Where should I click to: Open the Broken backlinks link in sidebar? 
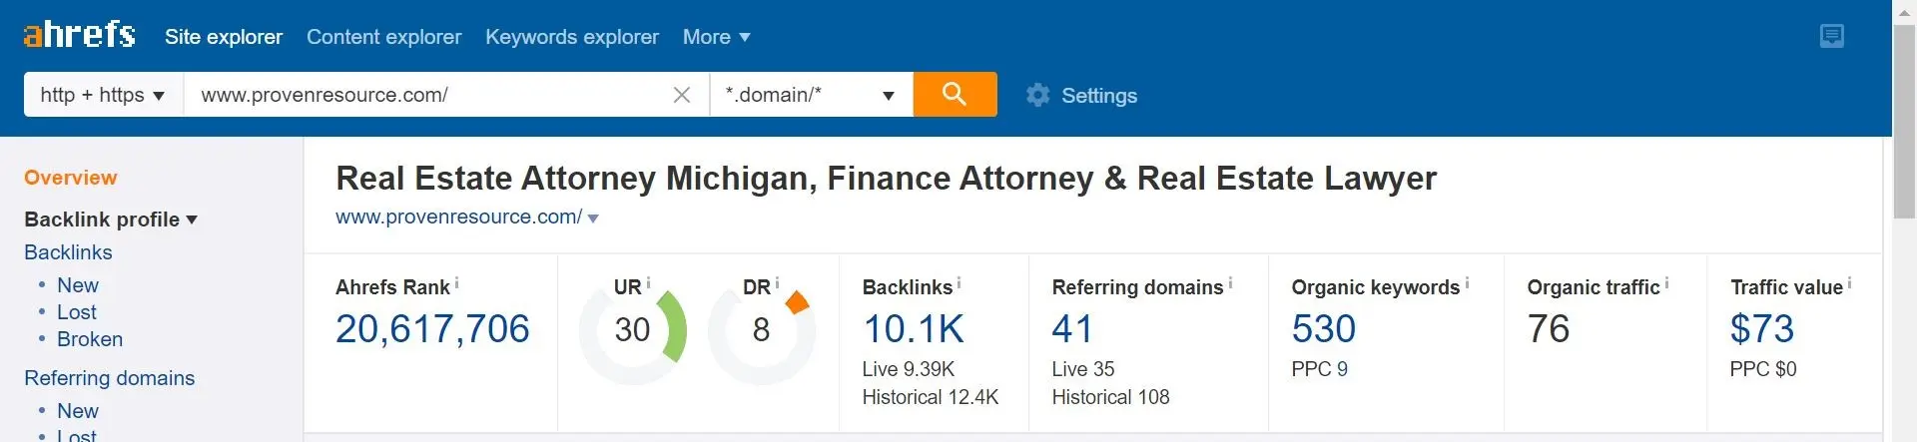(x=90, y=339)
